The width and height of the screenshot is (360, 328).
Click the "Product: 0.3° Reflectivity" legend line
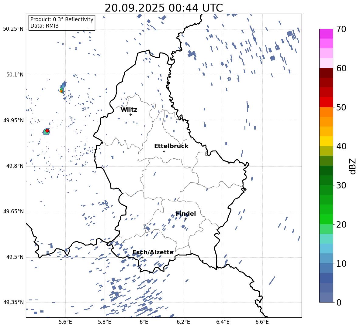(62, 19)
